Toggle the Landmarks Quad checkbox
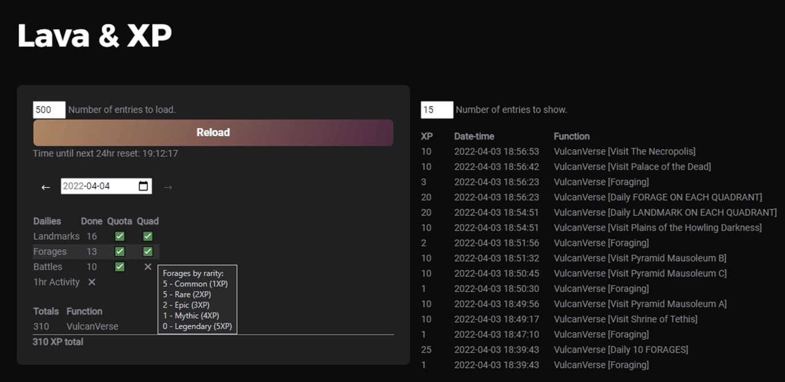This screenshot has height=382, width=785. tap(148, 236)
